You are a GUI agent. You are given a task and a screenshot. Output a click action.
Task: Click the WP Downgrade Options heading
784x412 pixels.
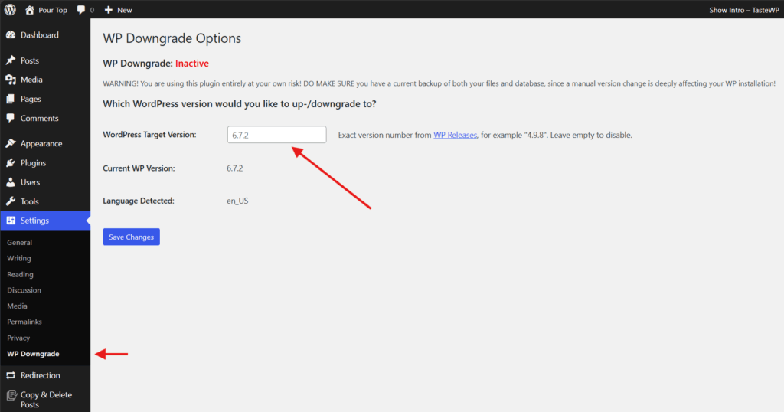point(172,38)
